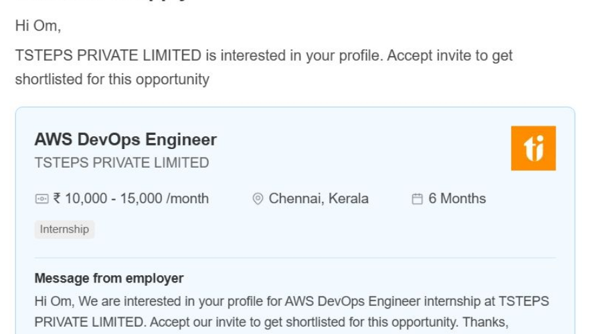Click the "Hi Om," greeting line
The height and width of the screenshot is (334, 611).
37,27
